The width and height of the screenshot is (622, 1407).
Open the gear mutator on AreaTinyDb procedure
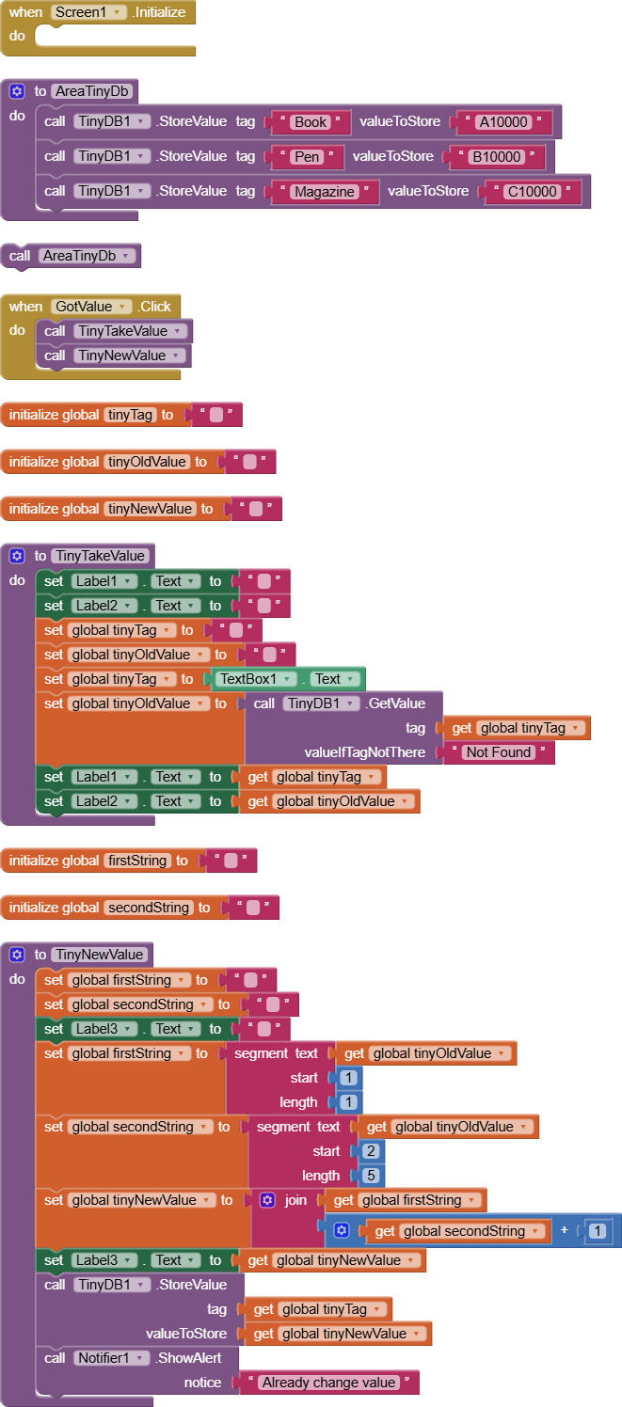tap(16, 91)
